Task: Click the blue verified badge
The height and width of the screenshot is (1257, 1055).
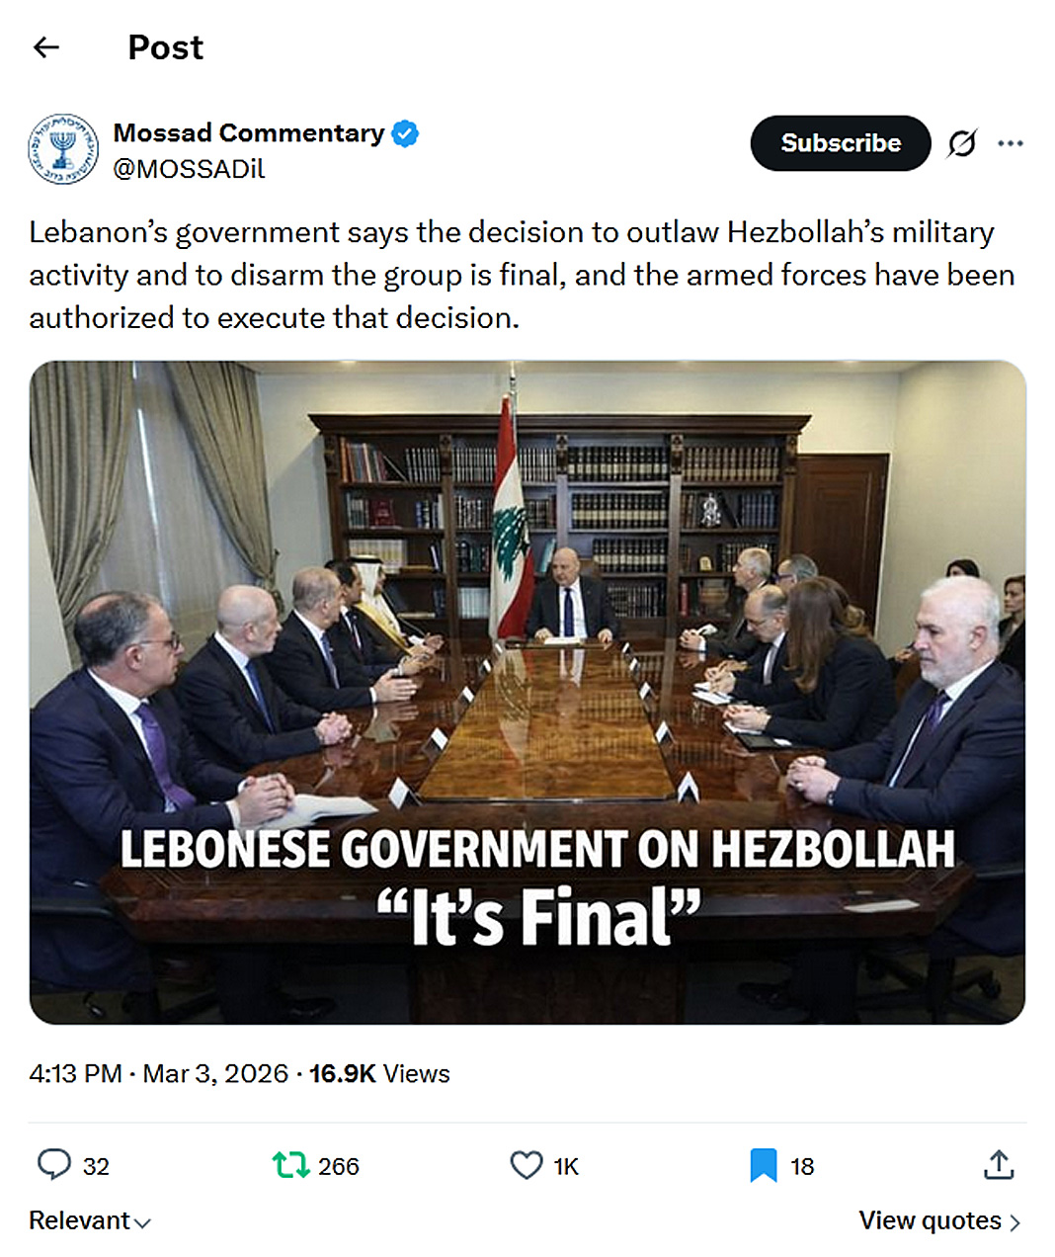Action: pos(405,133)
